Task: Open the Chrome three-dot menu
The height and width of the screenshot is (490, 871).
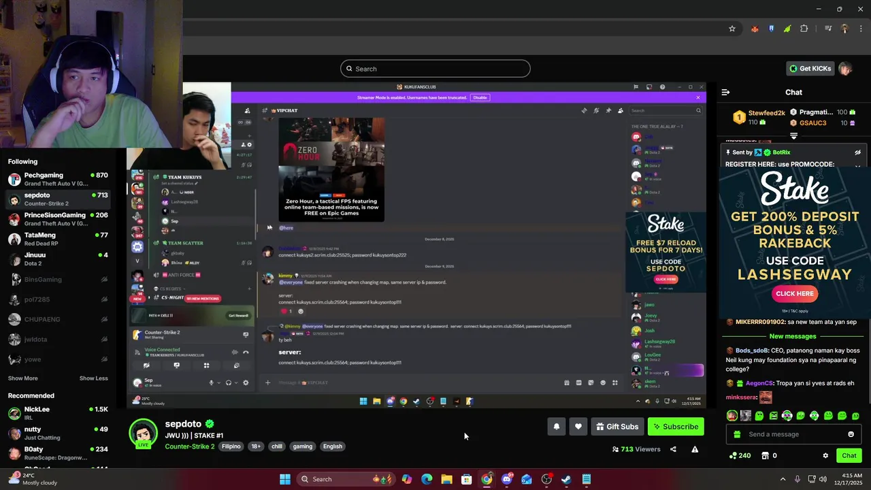Action: [x=860, y=29]
